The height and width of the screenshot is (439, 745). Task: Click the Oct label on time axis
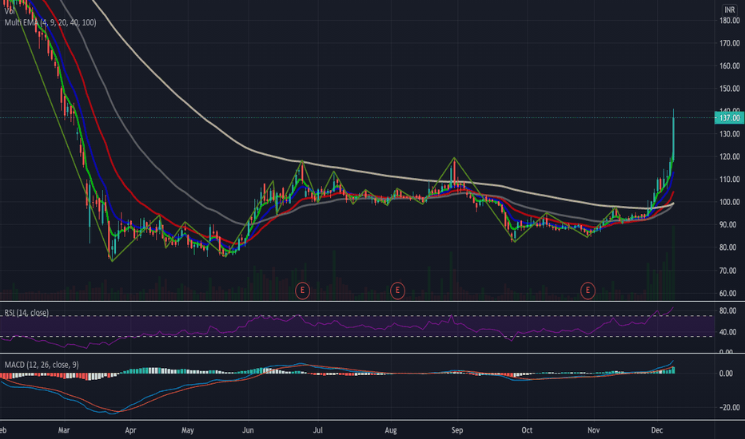click(527, 430)
